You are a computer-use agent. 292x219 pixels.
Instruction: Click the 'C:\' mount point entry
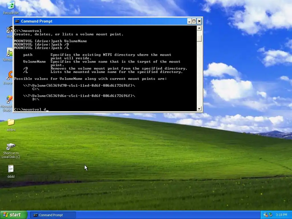click(36, 89)
